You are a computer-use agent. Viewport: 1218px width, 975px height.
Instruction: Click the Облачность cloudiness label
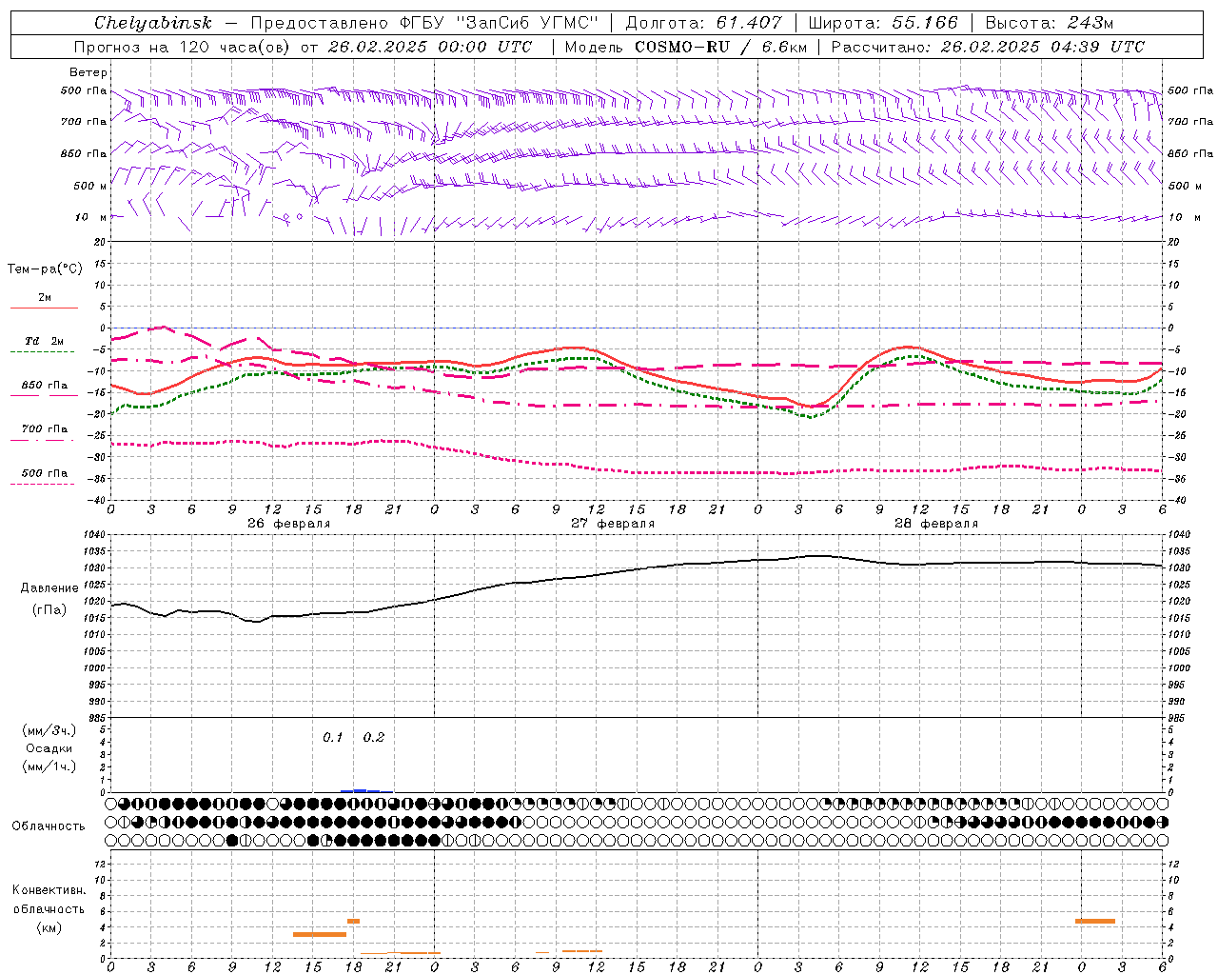pos(49,826)
